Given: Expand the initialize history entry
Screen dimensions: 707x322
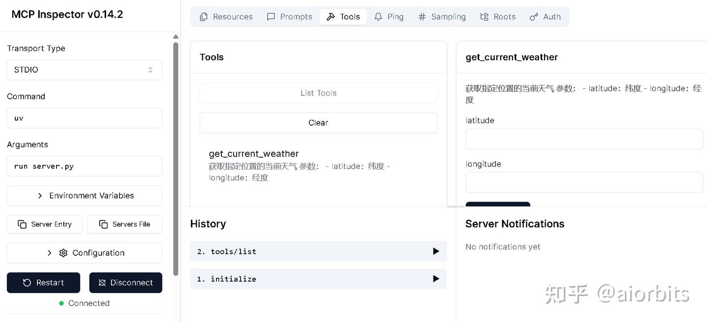Looking at the screenshot, I should [x=435, y=279].
